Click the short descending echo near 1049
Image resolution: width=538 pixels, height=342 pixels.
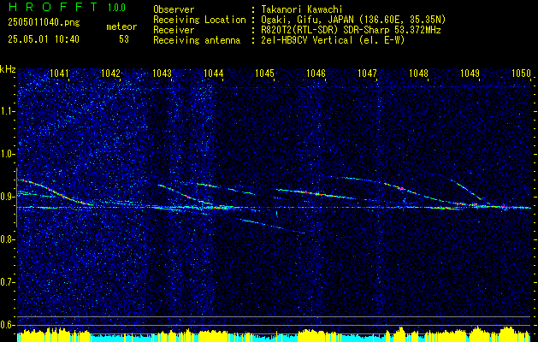pyautogui.click(x=467, y=189)
